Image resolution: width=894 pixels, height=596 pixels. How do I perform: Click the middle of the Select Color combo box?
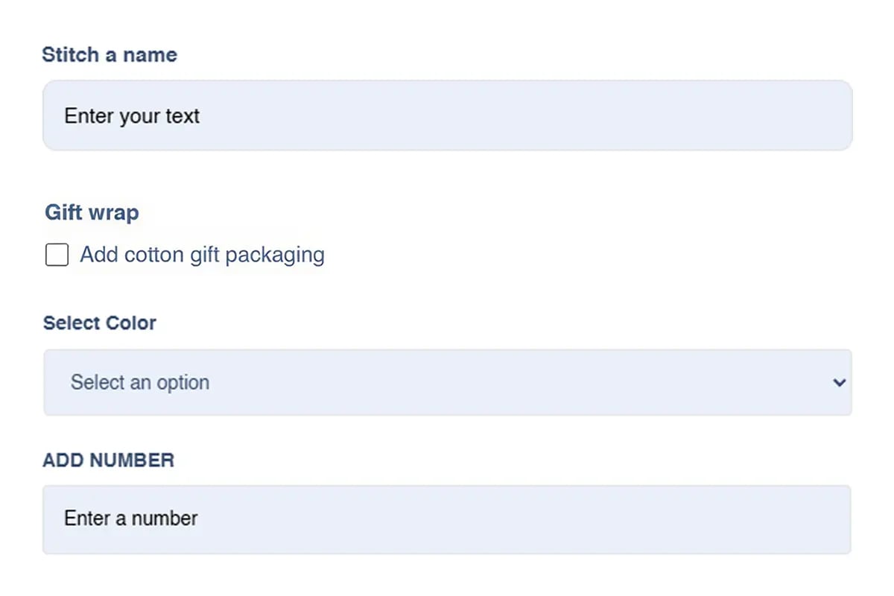[x=447, y=382]
